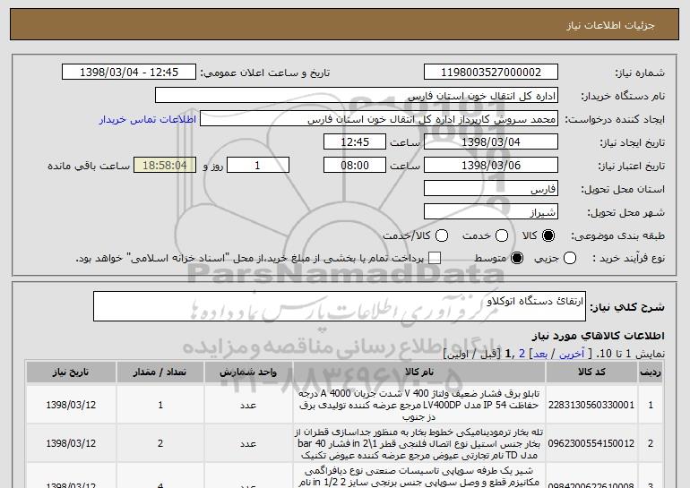Click the unit عدد in row 1
The height and width of the screenshot is (488, 690).
point(248,405)
